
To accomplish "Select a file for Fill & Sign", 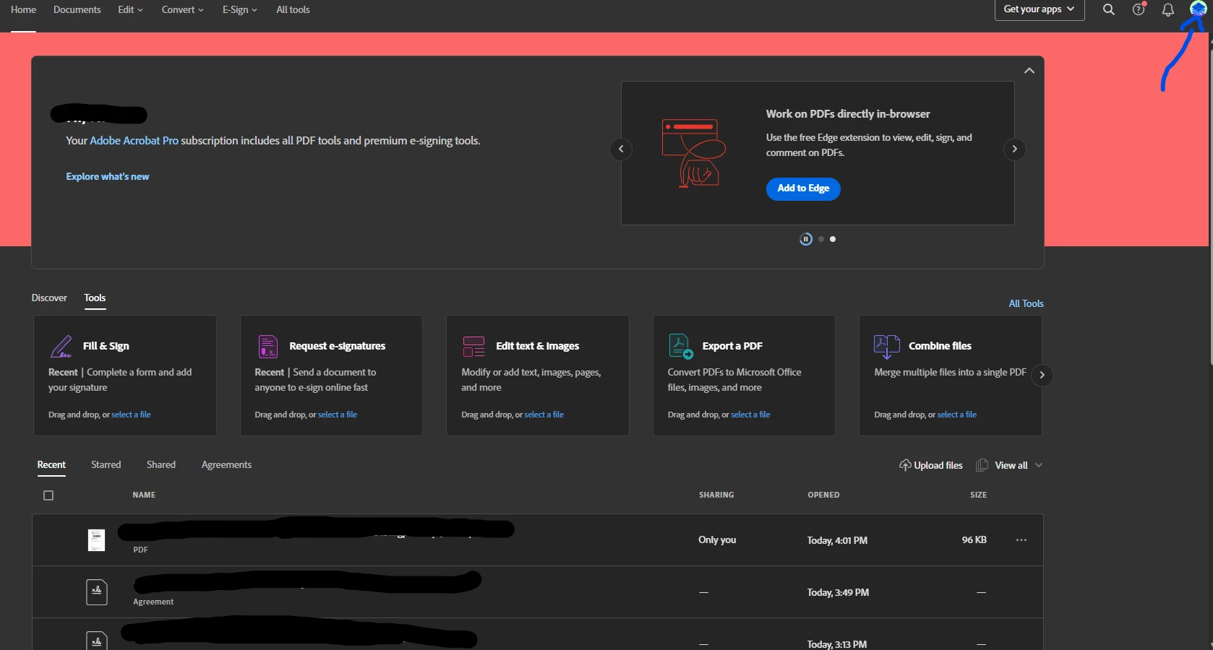I will [131, 415].
